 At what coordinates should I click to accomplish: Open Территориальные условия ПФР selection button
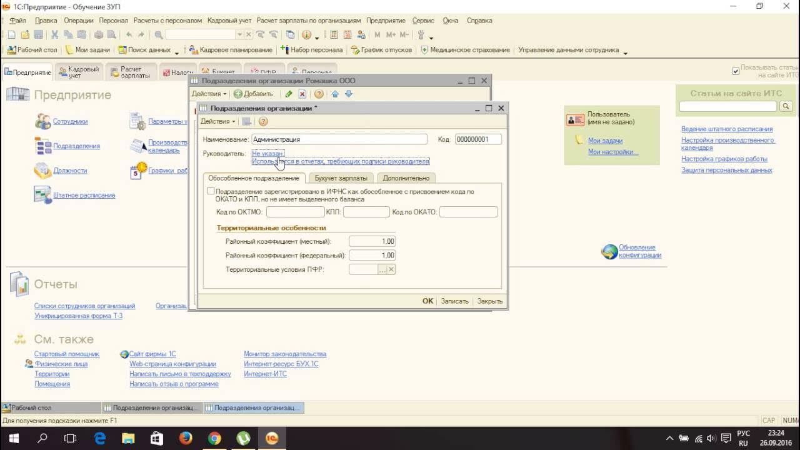(x=382, y=269)
